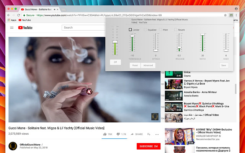245x153 pixels.
Task: Click the 2,075,989 views text
Action: click(x=19, y=133)
